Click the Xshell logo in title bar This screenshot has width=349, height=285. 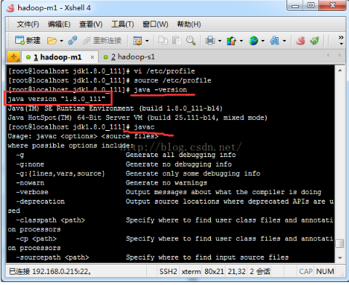pos(10,8)
